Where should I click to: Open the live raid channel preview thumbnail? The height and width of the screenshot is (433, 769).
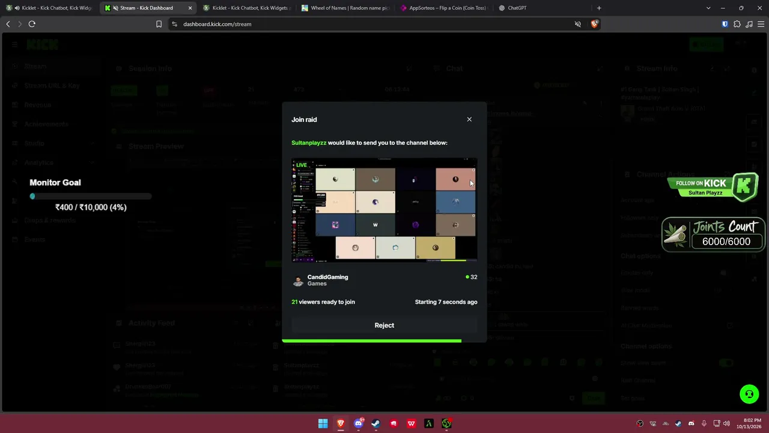(x=384, y=210)
